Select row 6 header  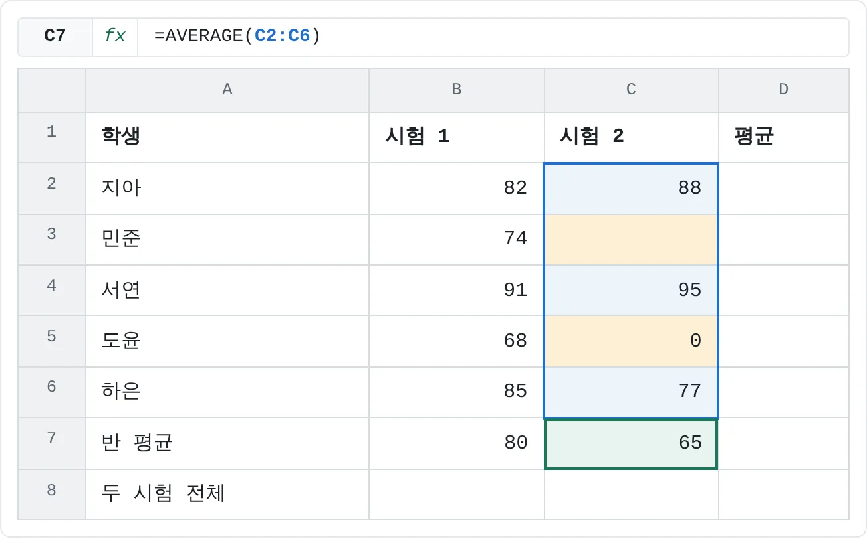pos(52,392)
